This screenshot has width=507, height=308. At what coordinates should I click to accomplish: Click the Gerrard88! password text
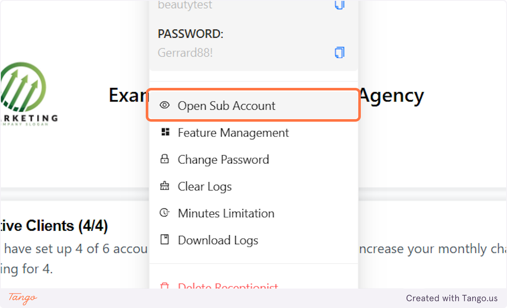click(x=185, y=53)
